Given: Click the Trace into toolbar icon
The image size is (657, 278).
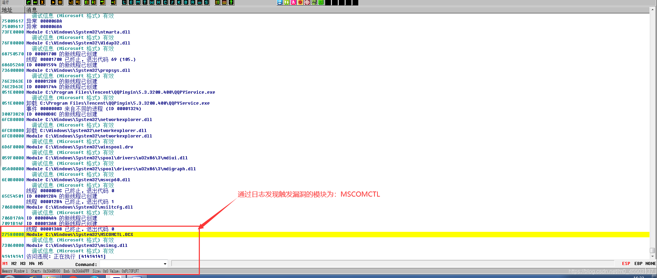Looking at the screenshot, I should coord(87,2).
